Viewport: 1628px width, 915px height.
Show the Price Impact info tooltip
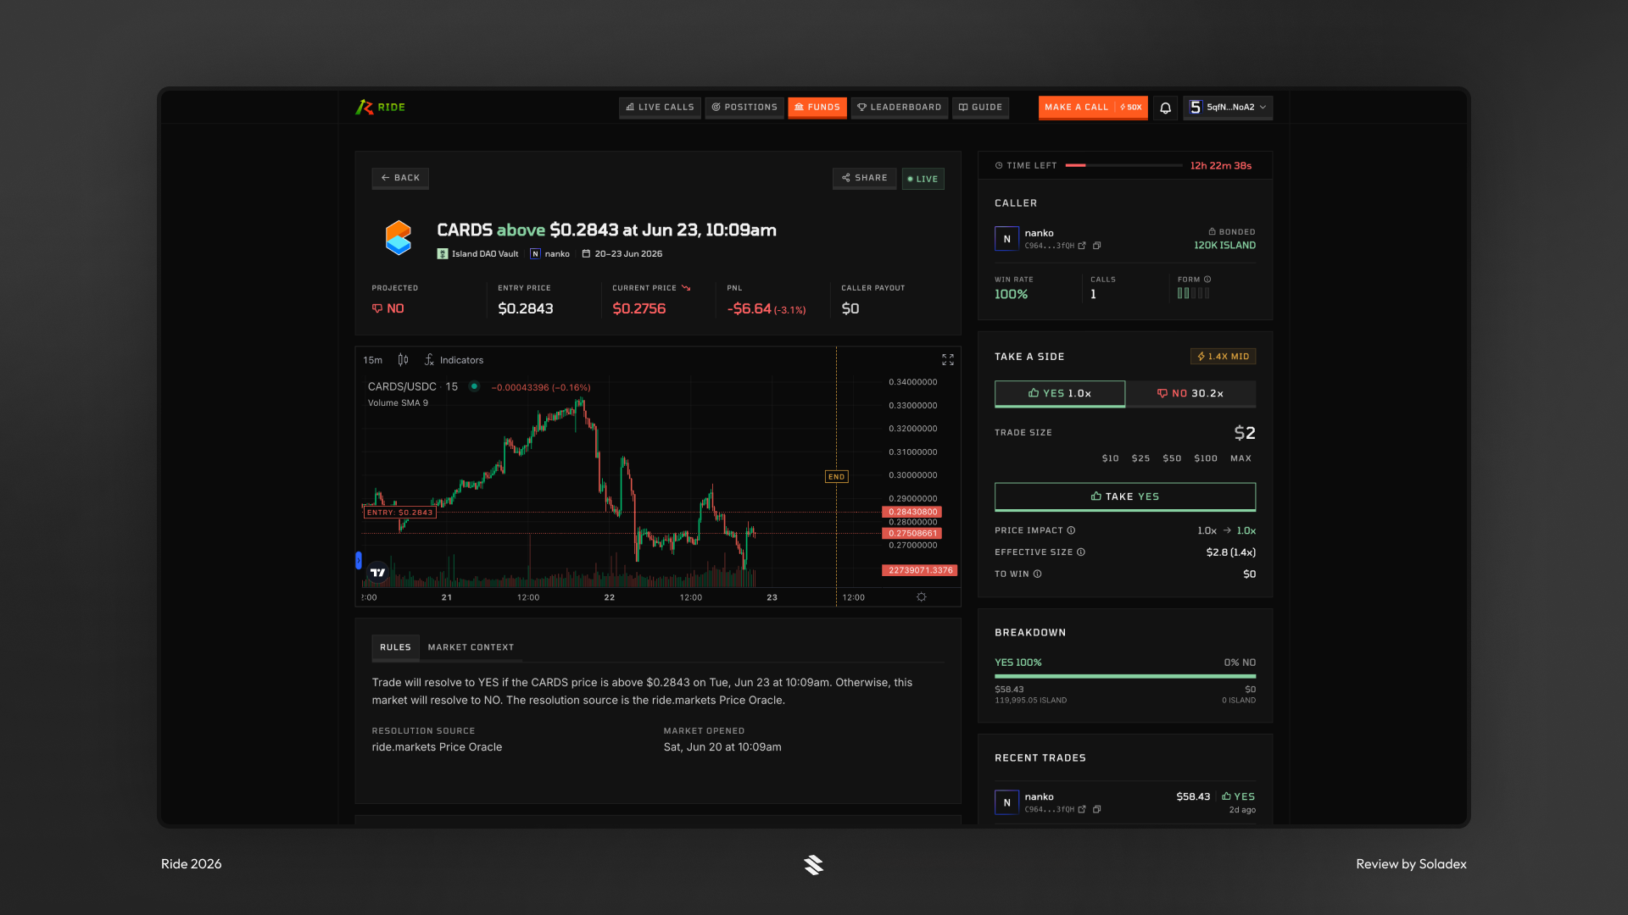pos(1071,530)
